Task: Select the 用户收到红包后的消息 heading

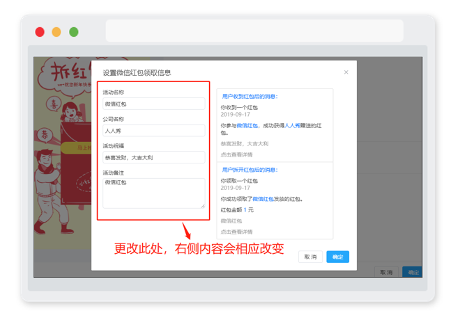Action: pos(250,96)
